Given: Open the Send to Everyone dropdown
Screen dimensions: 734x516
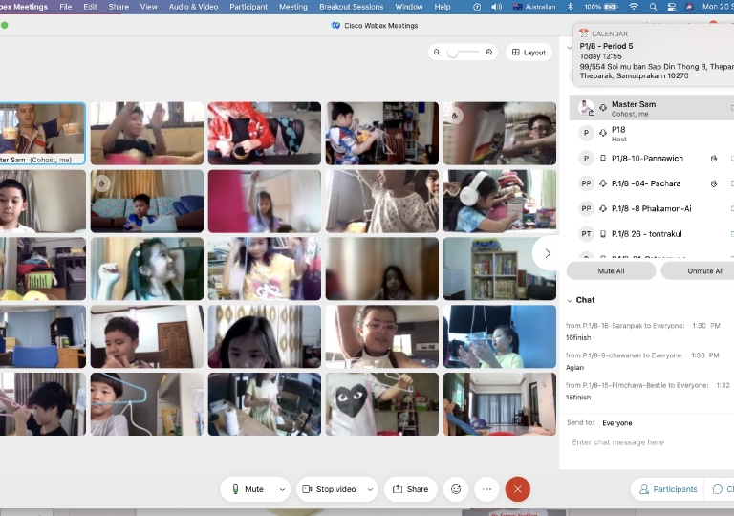Looking at the screenshot, I should click(617, 423).
